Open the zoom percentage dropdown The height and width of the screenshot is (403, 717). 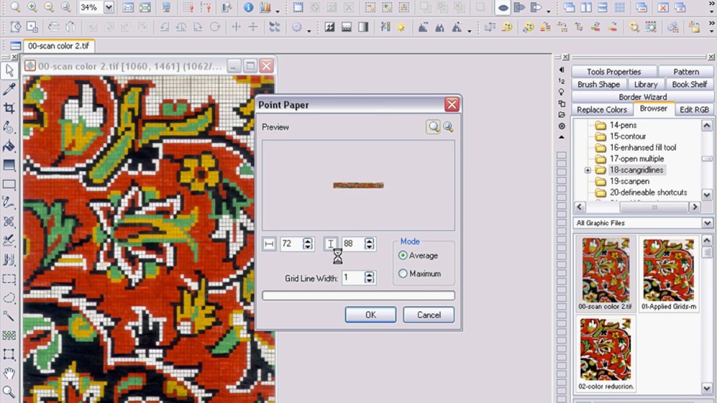(x=109, y=7)
